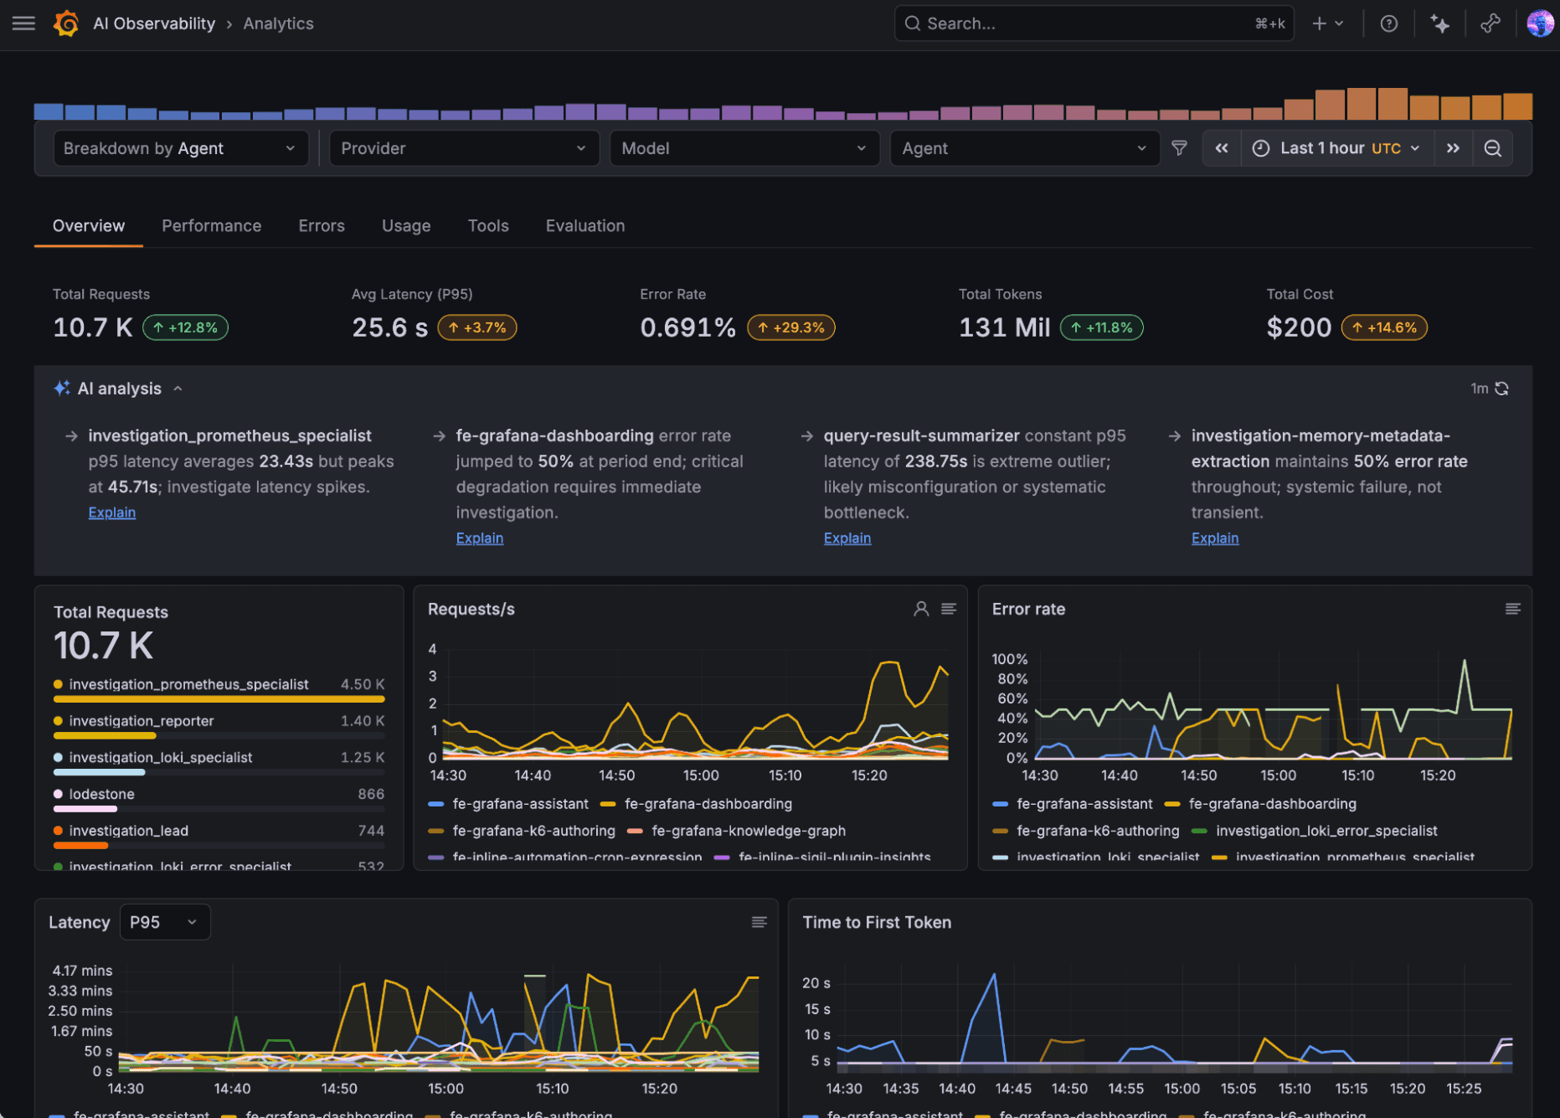Open the Last 1 hour time picker
The image size is (1560, 1118).
click(x=1321, y=147)
